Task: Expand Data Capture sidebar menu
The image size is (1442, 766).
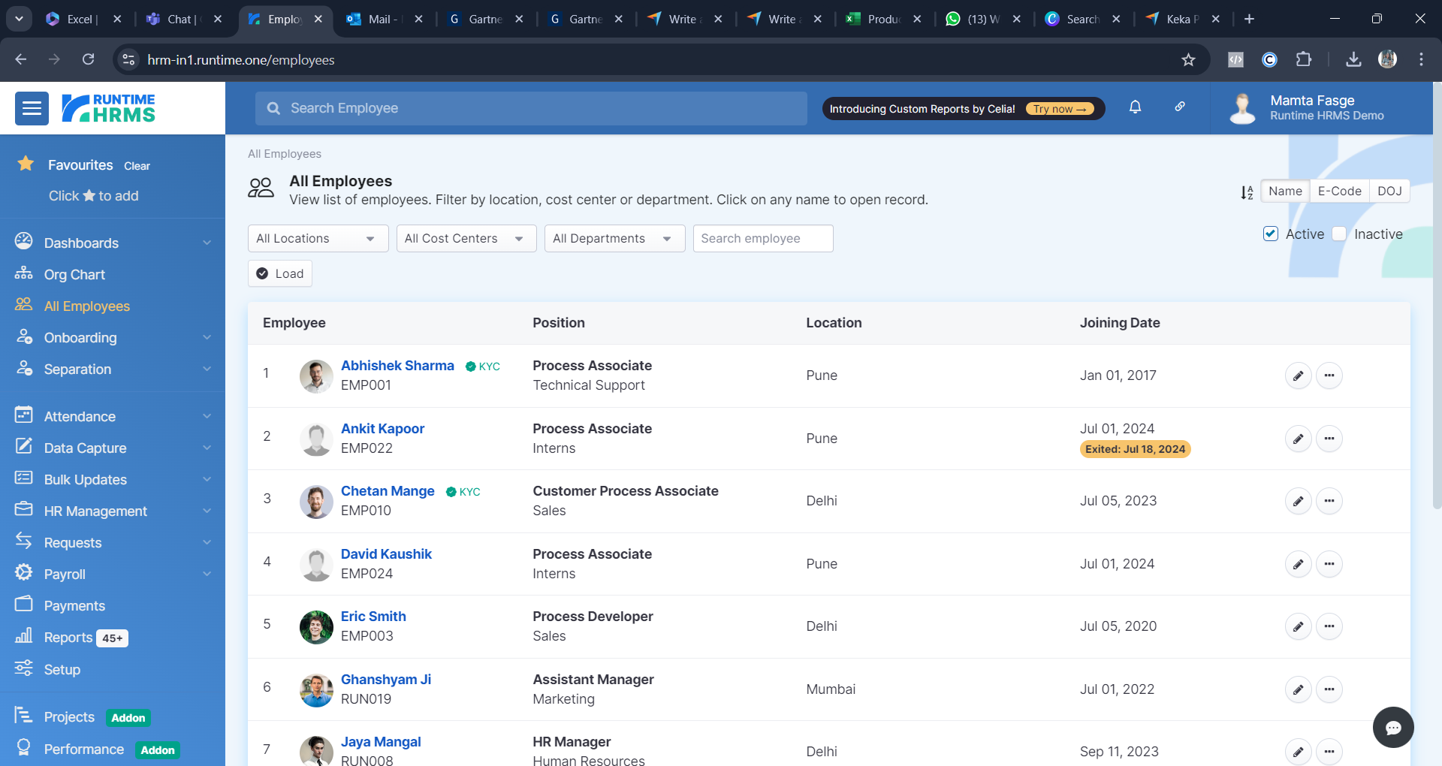Action: tap(113, 448)
